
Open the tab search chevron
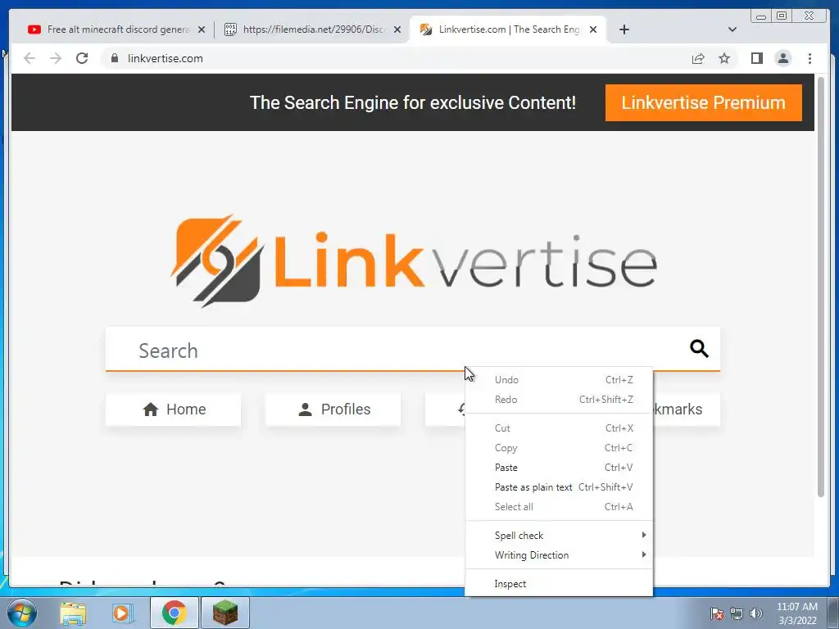[732, 29]
